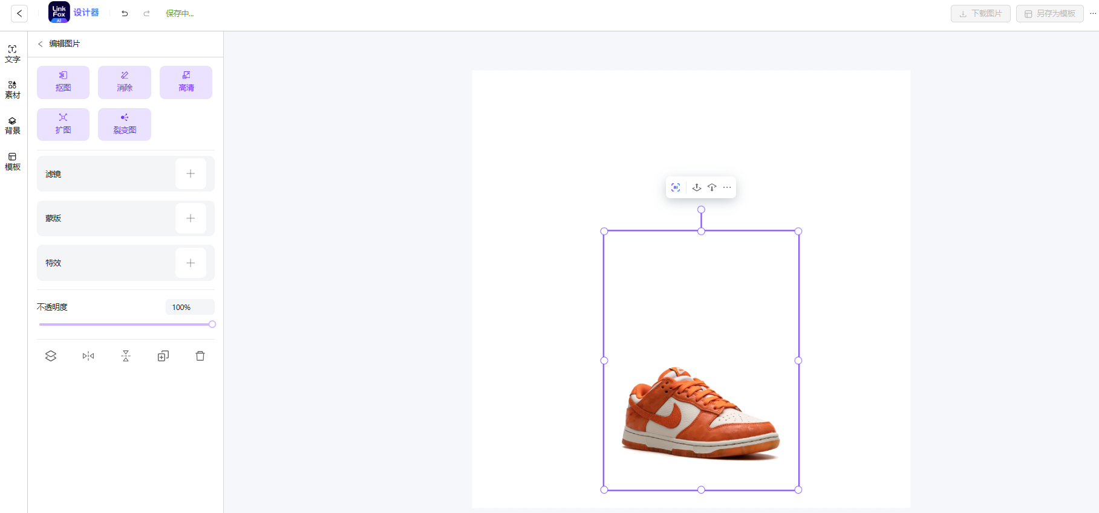Undo the last action
1099x513 pixels.
click(x=125, y=13)
